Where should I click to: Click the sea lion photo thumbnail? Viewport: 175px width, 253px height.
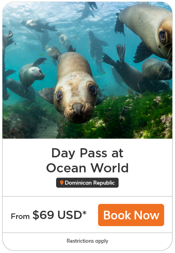[87, 70]
